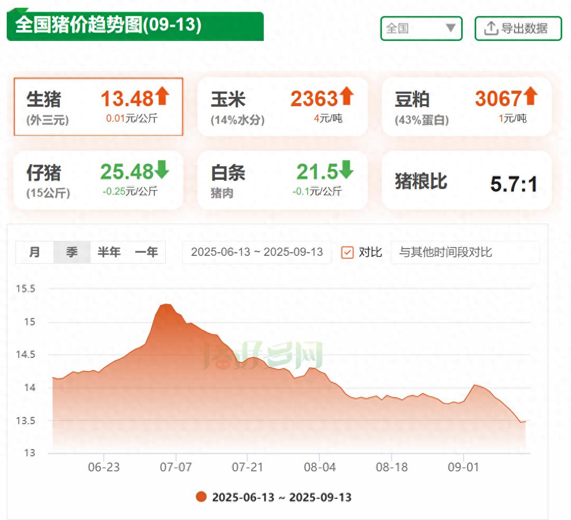
Task: Click the 导出数据 export button
Action: click(x=518, y=28)
